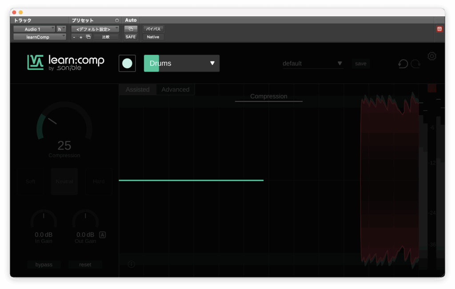
Task: Open the preset settings window icon
Action: tap(88, 37)
